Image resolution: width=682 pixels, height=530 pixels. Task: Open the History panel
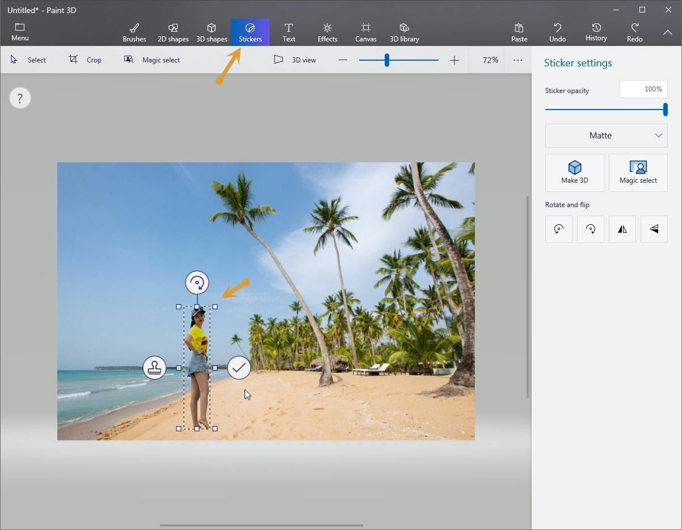(596, 32)
